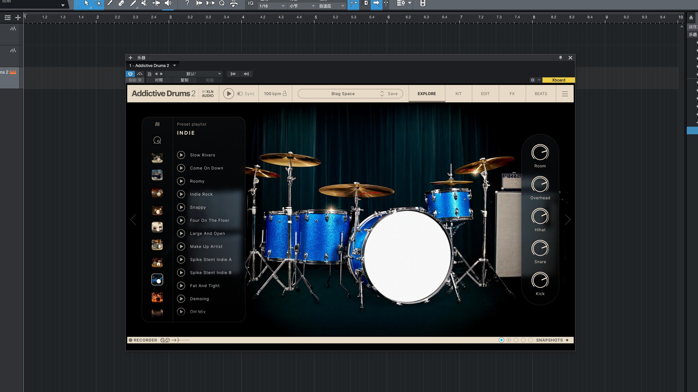The image size is (698, 392).
Task: Select the eraser tool in toolbar
Action: point(121,3)
